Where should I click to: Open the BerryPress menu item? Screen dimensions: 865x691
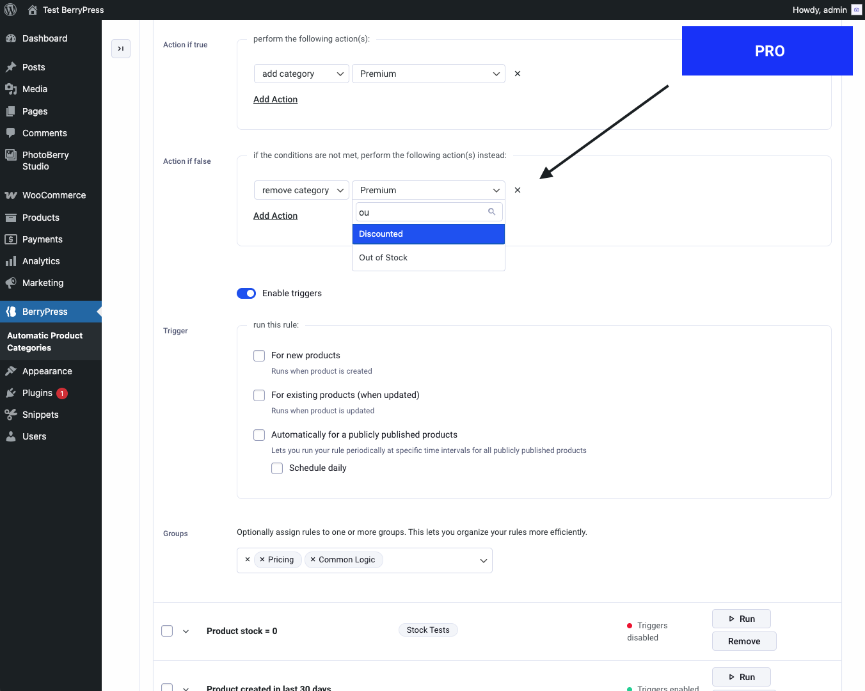[x=51, y=312]
